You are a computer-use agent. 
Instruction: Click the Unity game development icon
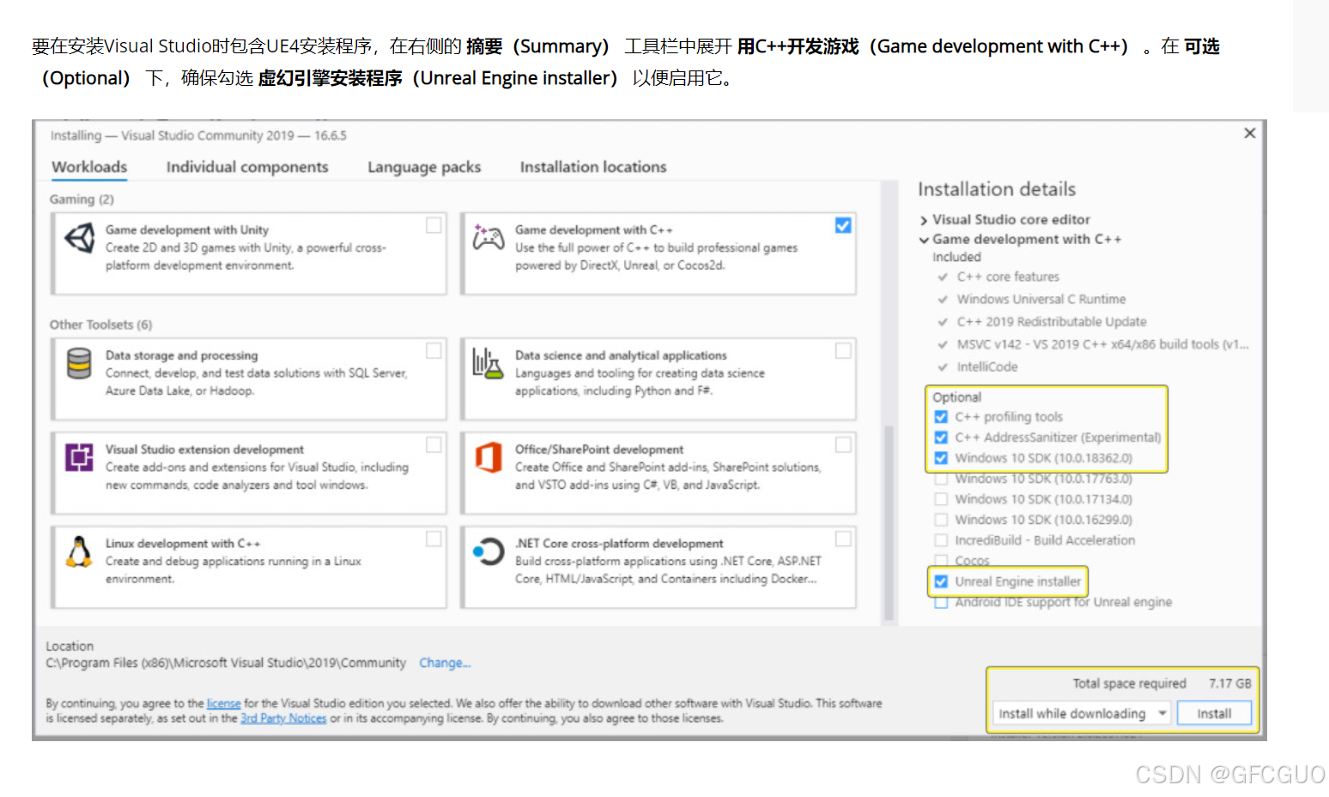(80, 239)
